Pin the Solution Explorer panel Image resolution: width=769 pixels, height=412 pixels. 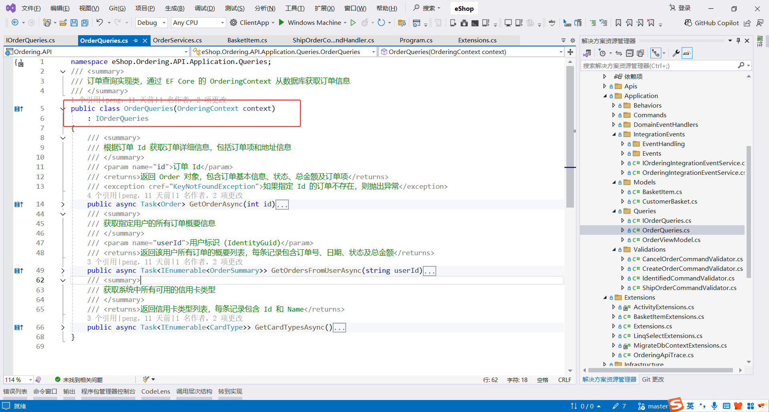(738, 40)
